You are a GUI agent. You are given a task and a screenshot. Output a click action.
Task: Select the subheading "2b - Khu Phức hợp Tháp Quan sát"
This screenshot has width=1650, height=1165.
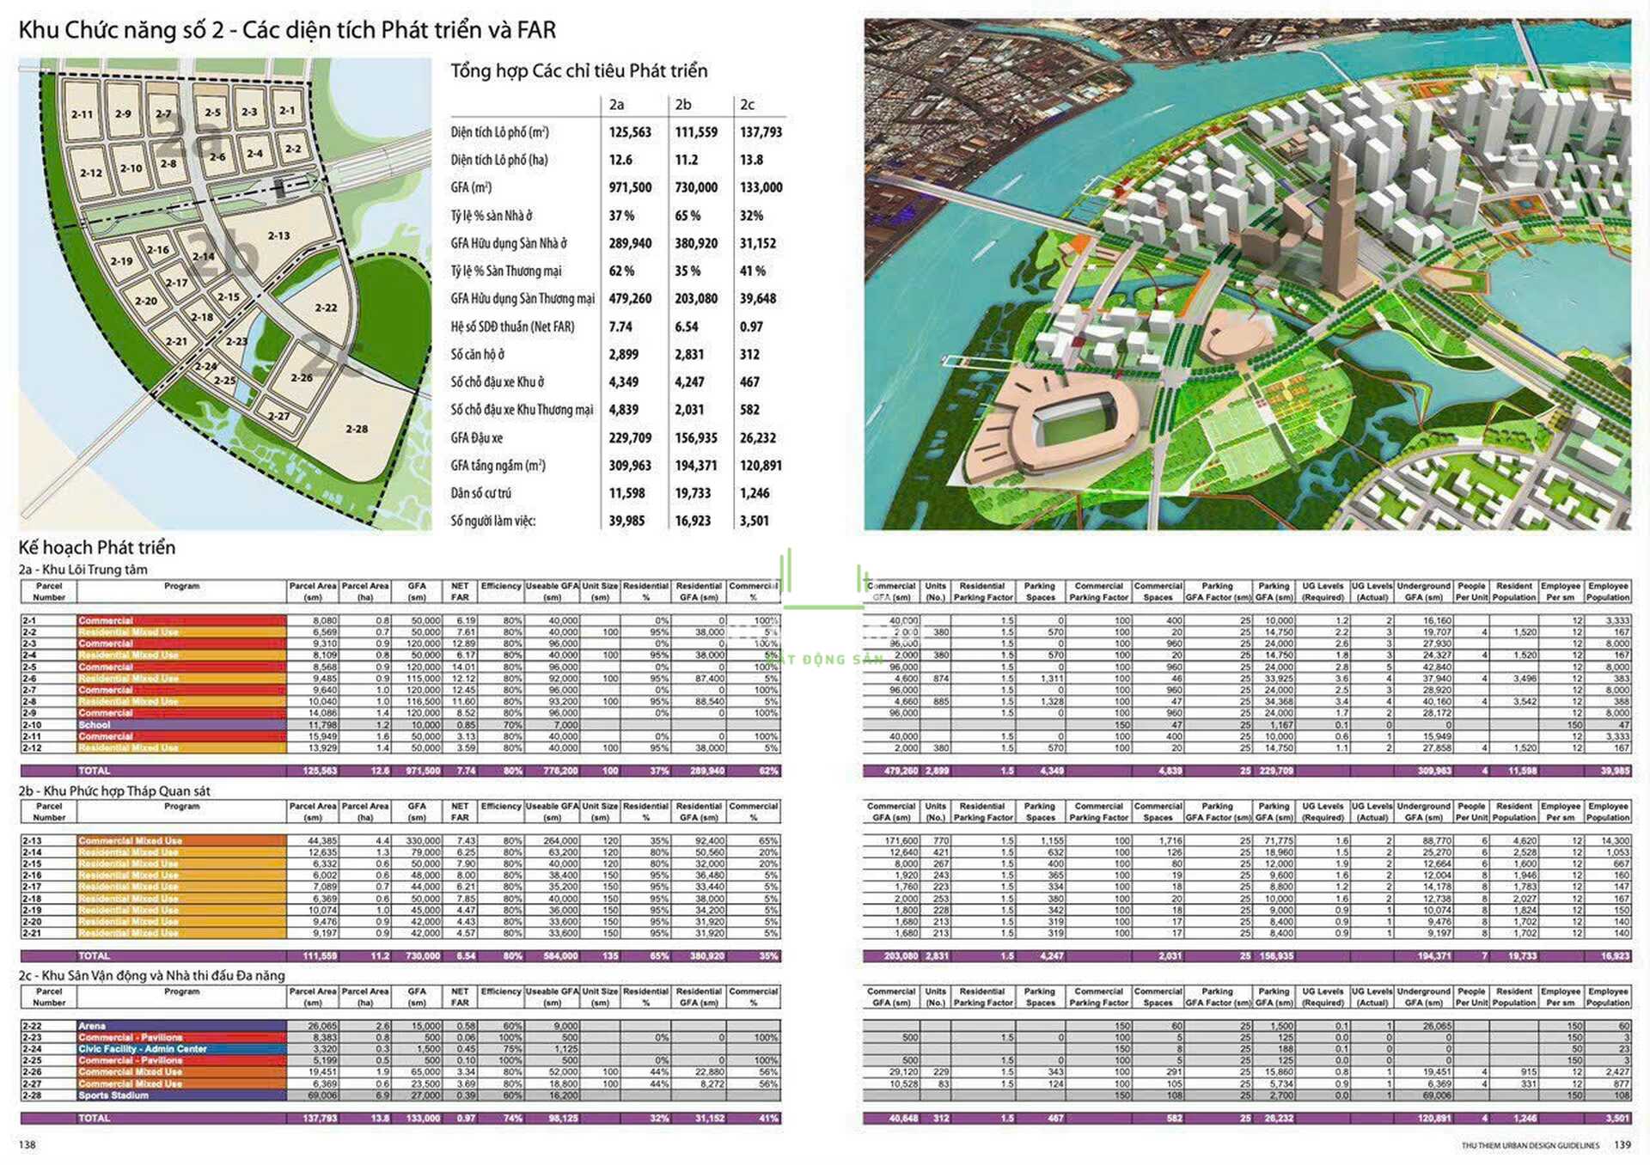[114, 791]
